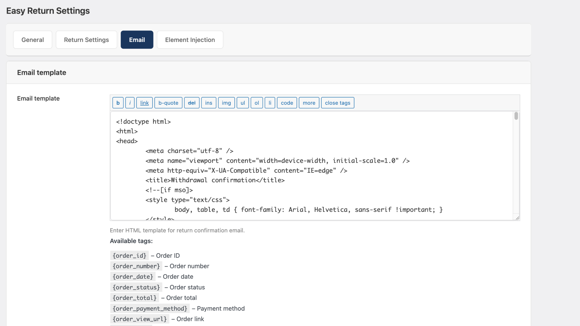Switch to the Element Injection tab

(x=190, y=40)
